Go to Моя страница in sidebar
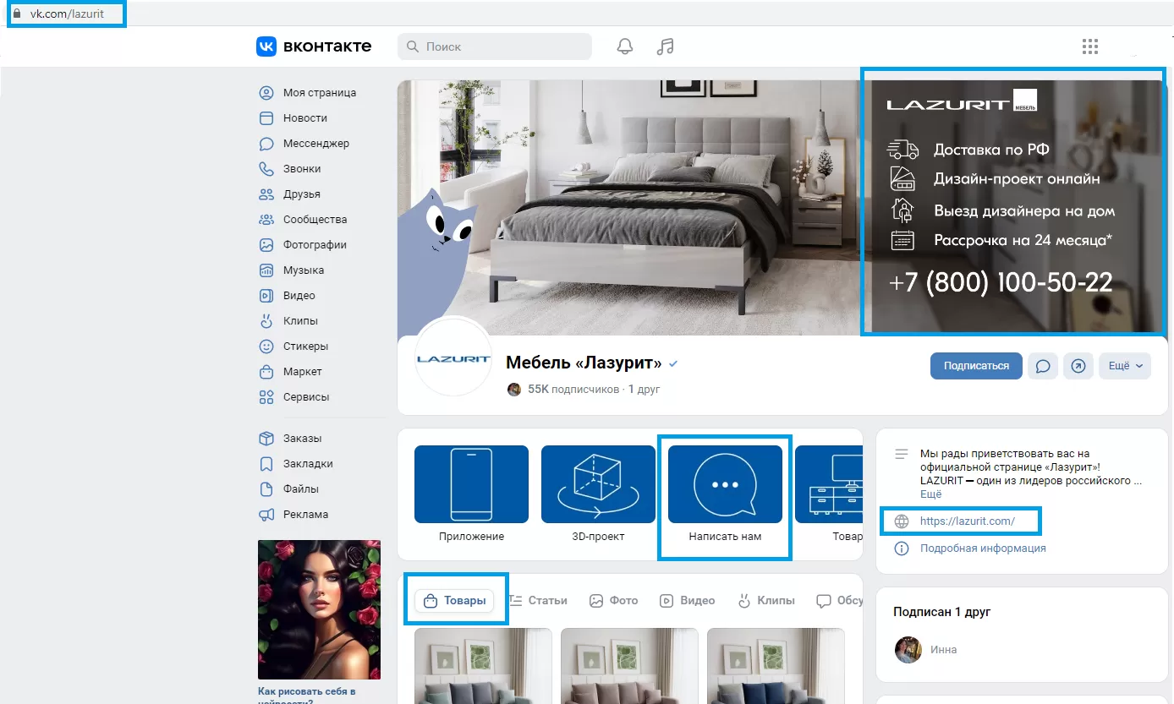This screenshot has width=1174, height=704. tap(320, 93)
